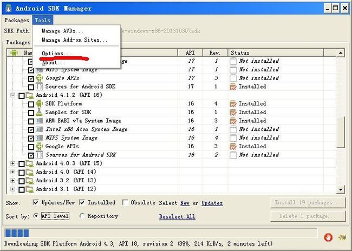Click the API column header
The width and height of the screenshot is (352, 251).
pos(190,52)
